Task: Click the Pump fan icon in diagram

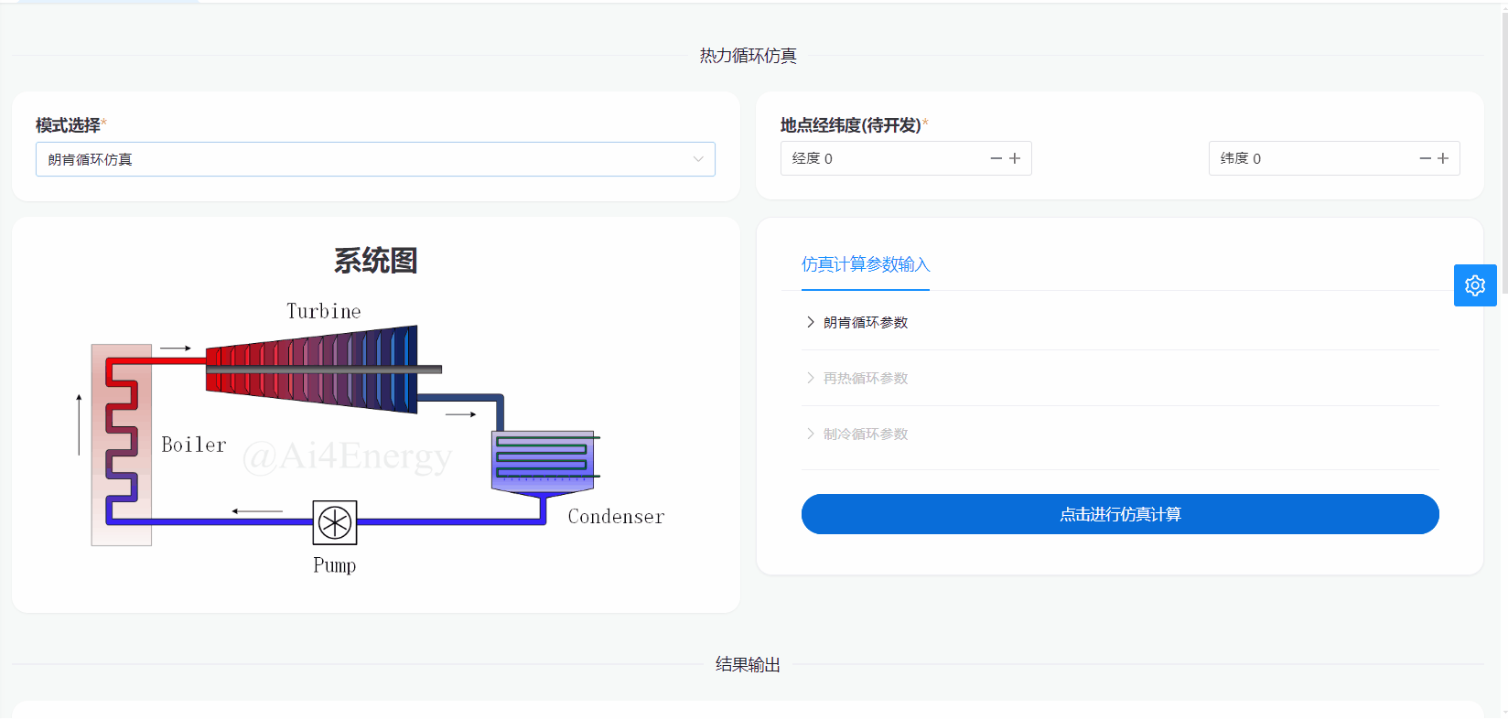Action: click(x=334, y=523)
